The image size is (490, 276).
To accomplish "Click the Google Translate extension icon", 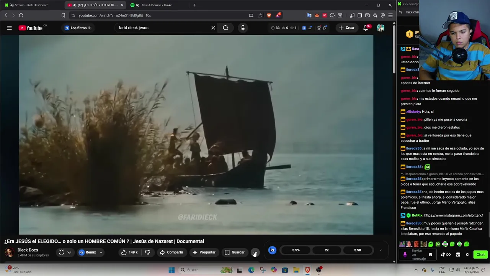I will pos(309,15).
